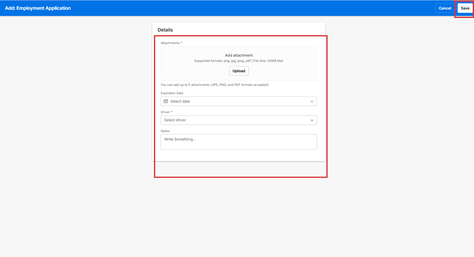The height and width of the screenshot is (257, 474).
Task: Click the five attachments limit helper text
Action: [215, 85]
